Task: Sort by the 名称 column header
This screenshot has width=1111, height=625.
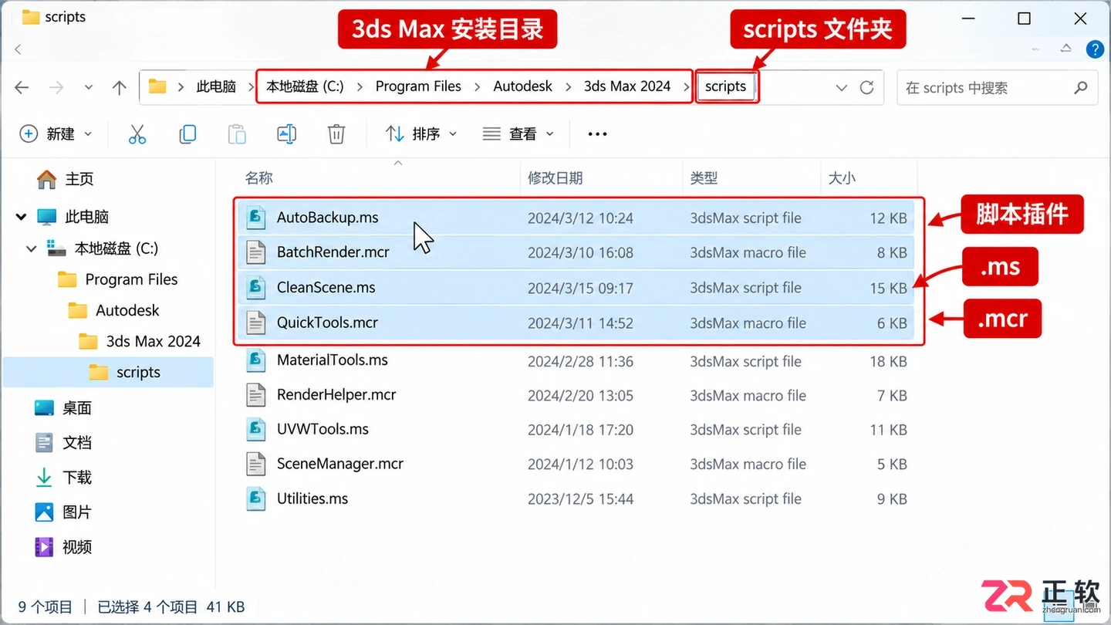Action: tap(259, 178)
